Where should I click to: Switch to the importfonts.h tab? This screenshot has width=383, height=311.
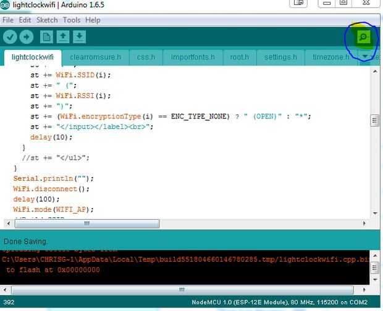coord(193,57)
